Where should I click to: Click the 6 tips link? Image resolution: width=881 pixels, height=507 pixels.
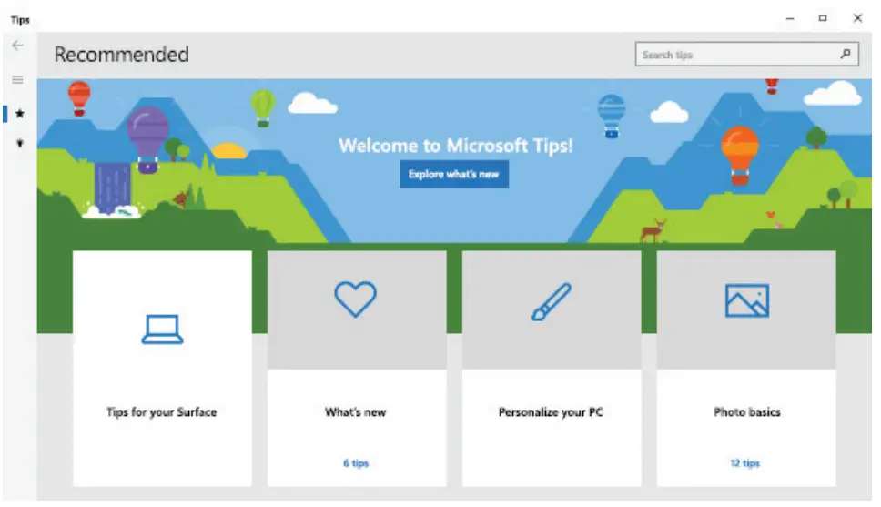click(356, 463)
